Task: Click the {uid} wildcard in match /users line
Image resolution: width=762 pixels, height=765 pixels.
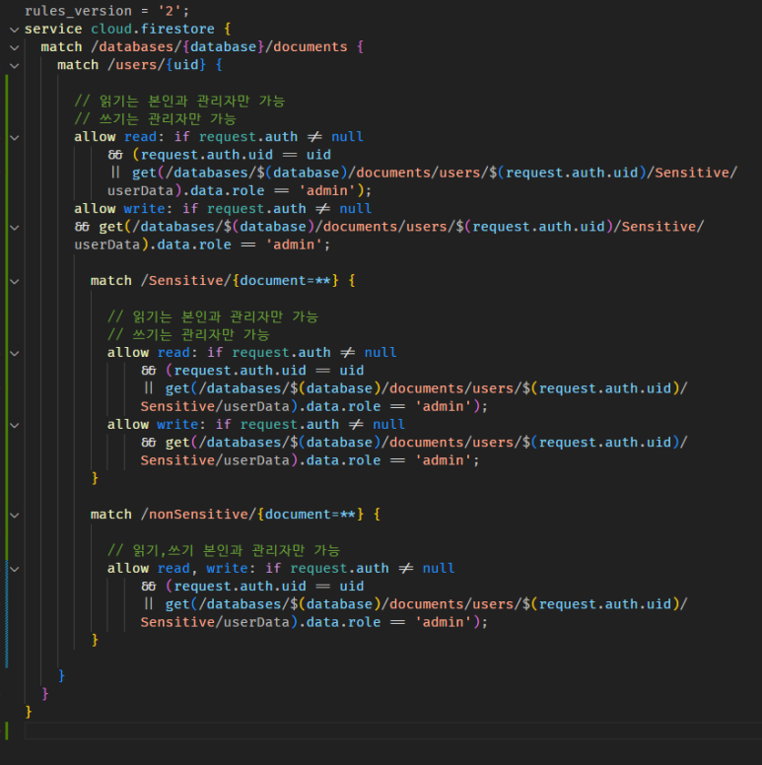Action: pos(186,65)
